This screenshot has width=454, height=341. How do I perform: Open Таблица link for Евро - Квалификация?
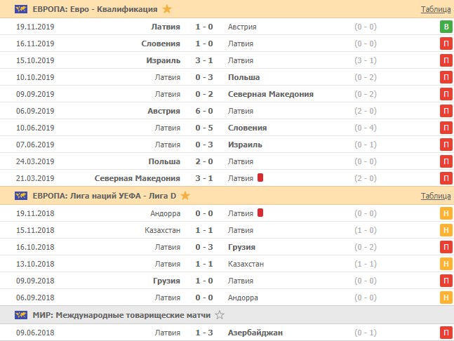coord(436,10)
